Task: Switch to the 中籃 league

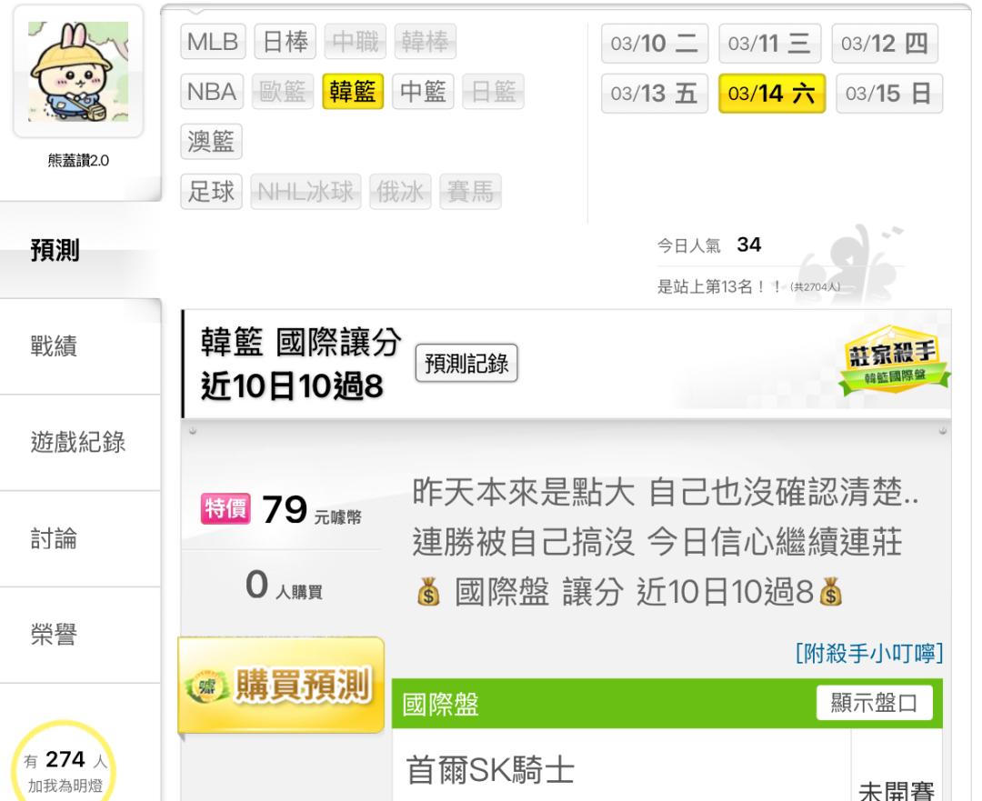Action: (x=423, y=92)
